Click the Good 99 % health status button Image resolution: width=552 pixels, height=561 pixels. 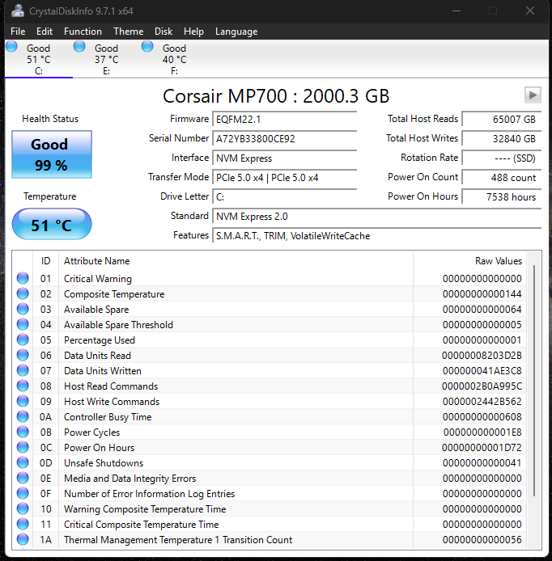[52, 154]
